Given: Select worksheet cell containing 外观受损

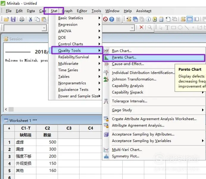Looking at the screenshot, I should pyautogui.click(x=26, y=163).
